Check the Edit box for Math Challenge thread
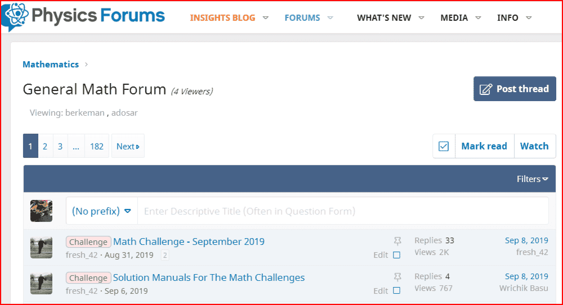This screenshot has width=563, height=305. coord(396,255)
